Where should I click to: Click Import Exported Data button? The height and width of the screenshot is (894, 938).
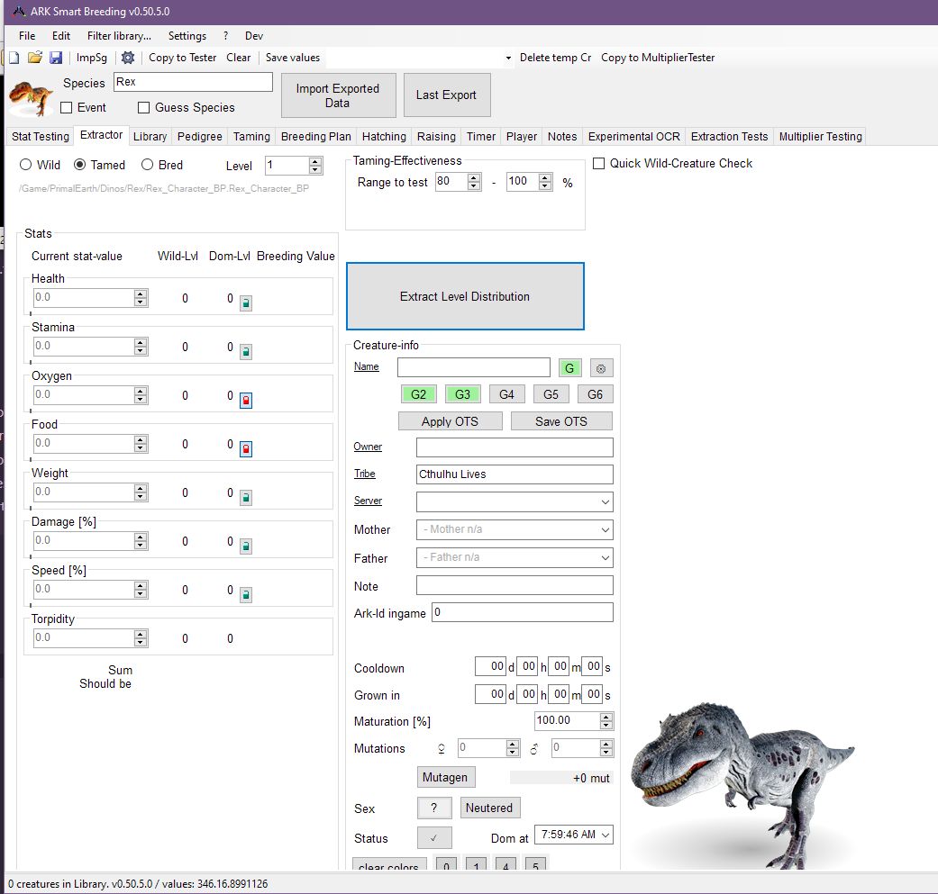click(338, 95)
